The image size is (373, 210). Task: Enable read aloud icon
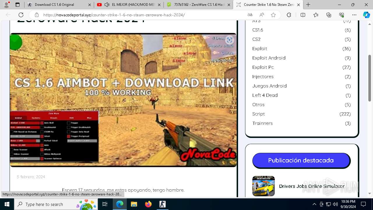pyautogui.click(x=262, y=15)
